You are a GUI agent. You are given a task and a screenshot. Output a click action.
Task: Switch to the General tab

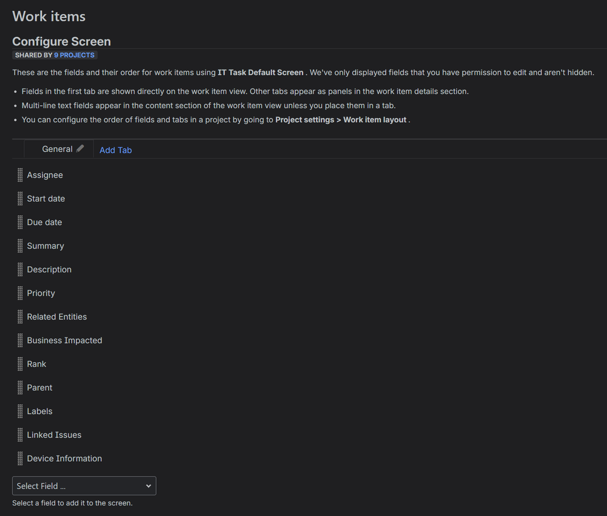[57, 148]
